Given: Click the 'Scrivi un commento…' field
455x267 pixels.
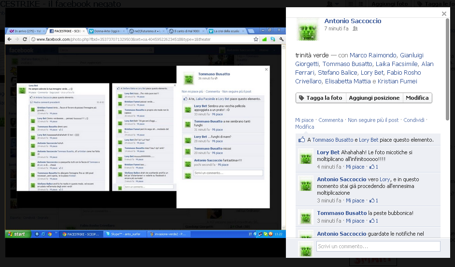Looking at the screenshot, I should 378,246.
